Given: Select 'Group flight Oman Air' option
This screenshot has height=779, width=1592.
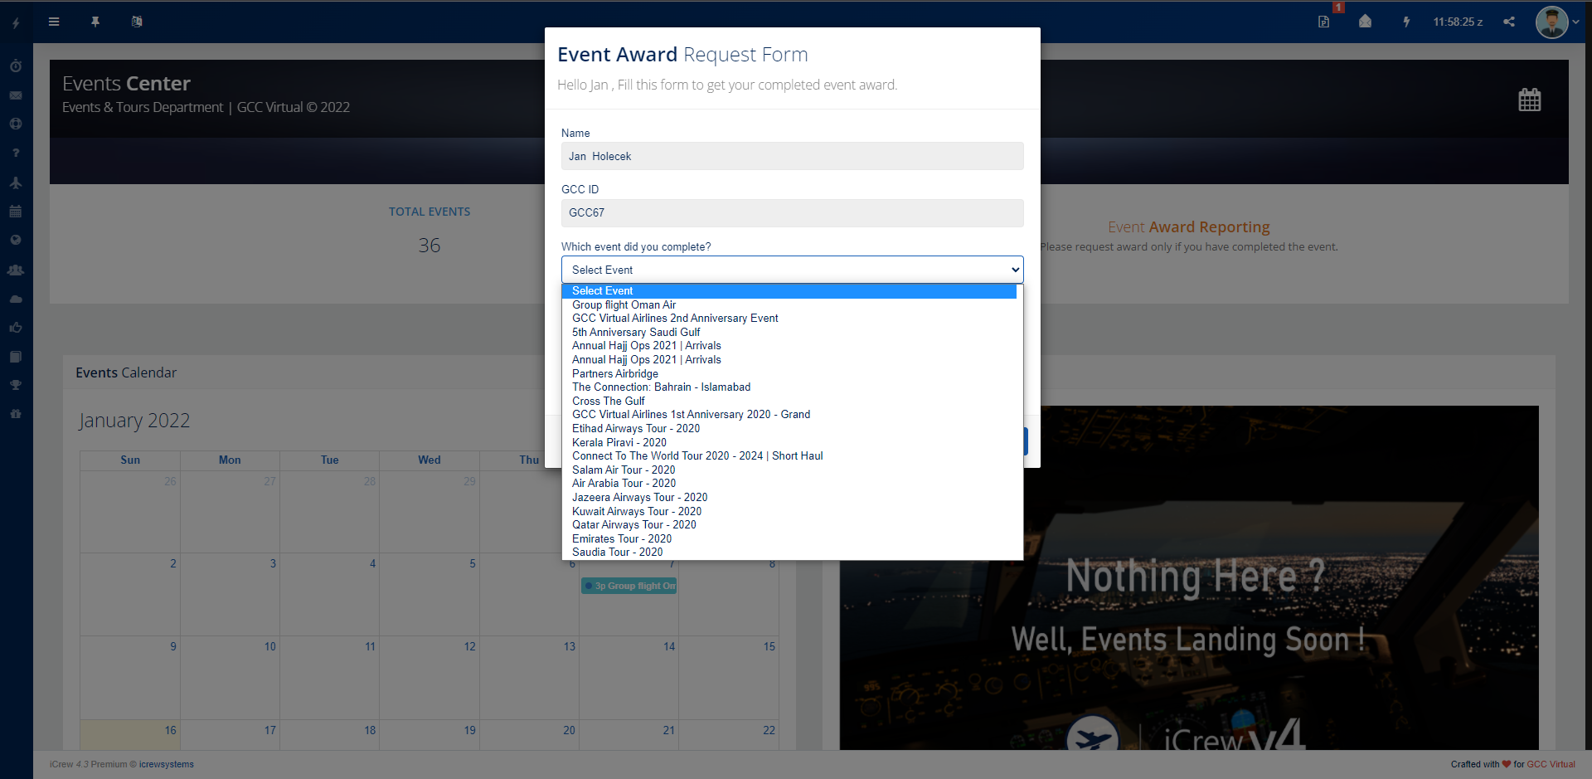Looking at the screenshot, I should coord(789,305).
